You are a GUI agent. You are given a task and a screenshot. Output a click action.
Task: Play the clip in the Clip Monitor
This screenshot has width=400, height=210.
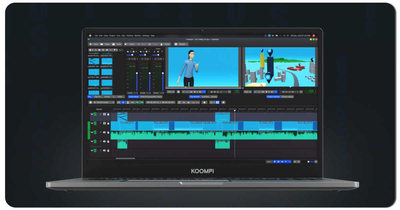tap(196, 92)
